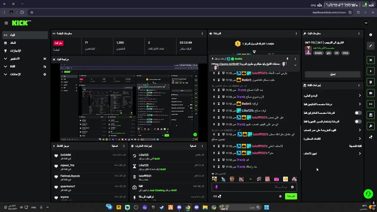Open three-dot menu of معلومات البث panel
Viewport: 377px width, 212px height.
359,34
